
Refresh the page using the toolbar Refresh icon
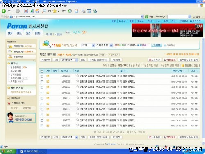tap(32, 11)
